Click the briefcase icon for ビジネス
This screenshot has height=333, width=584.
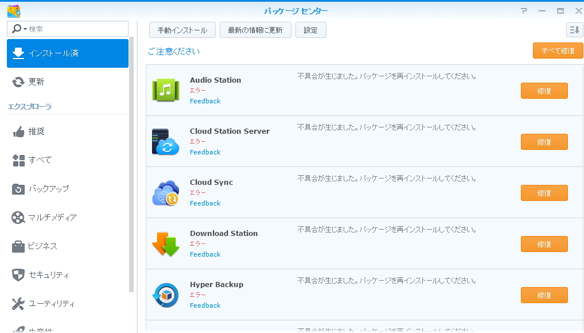coord(18,246)
